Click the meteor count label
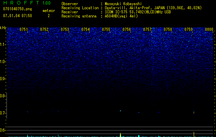216x137 pixels. click(49, 11)
